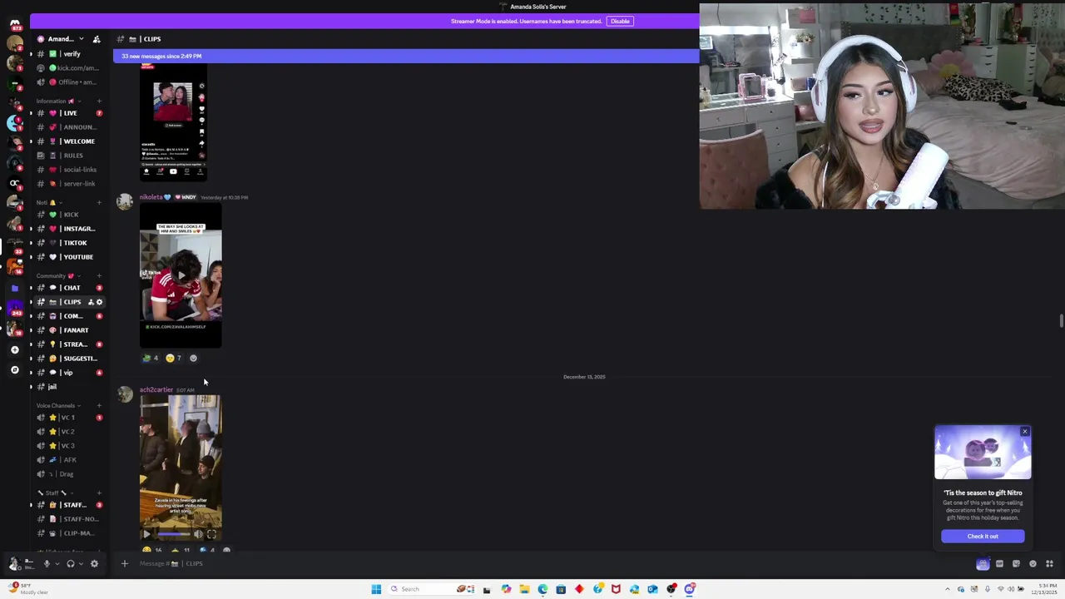Add a channel to Voice Channels category
1065x599 pixels.
click(x=99, y=405)
